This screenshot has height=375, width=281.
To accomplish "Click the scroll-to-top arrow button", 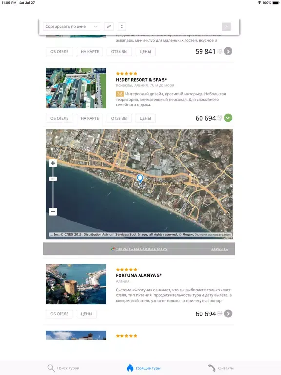I will [226, 26].
